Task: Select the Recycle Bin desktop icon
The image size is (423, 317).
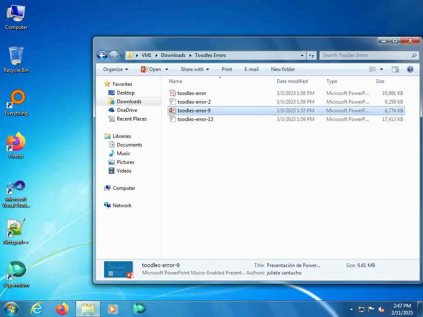Action: coord(16,59)
